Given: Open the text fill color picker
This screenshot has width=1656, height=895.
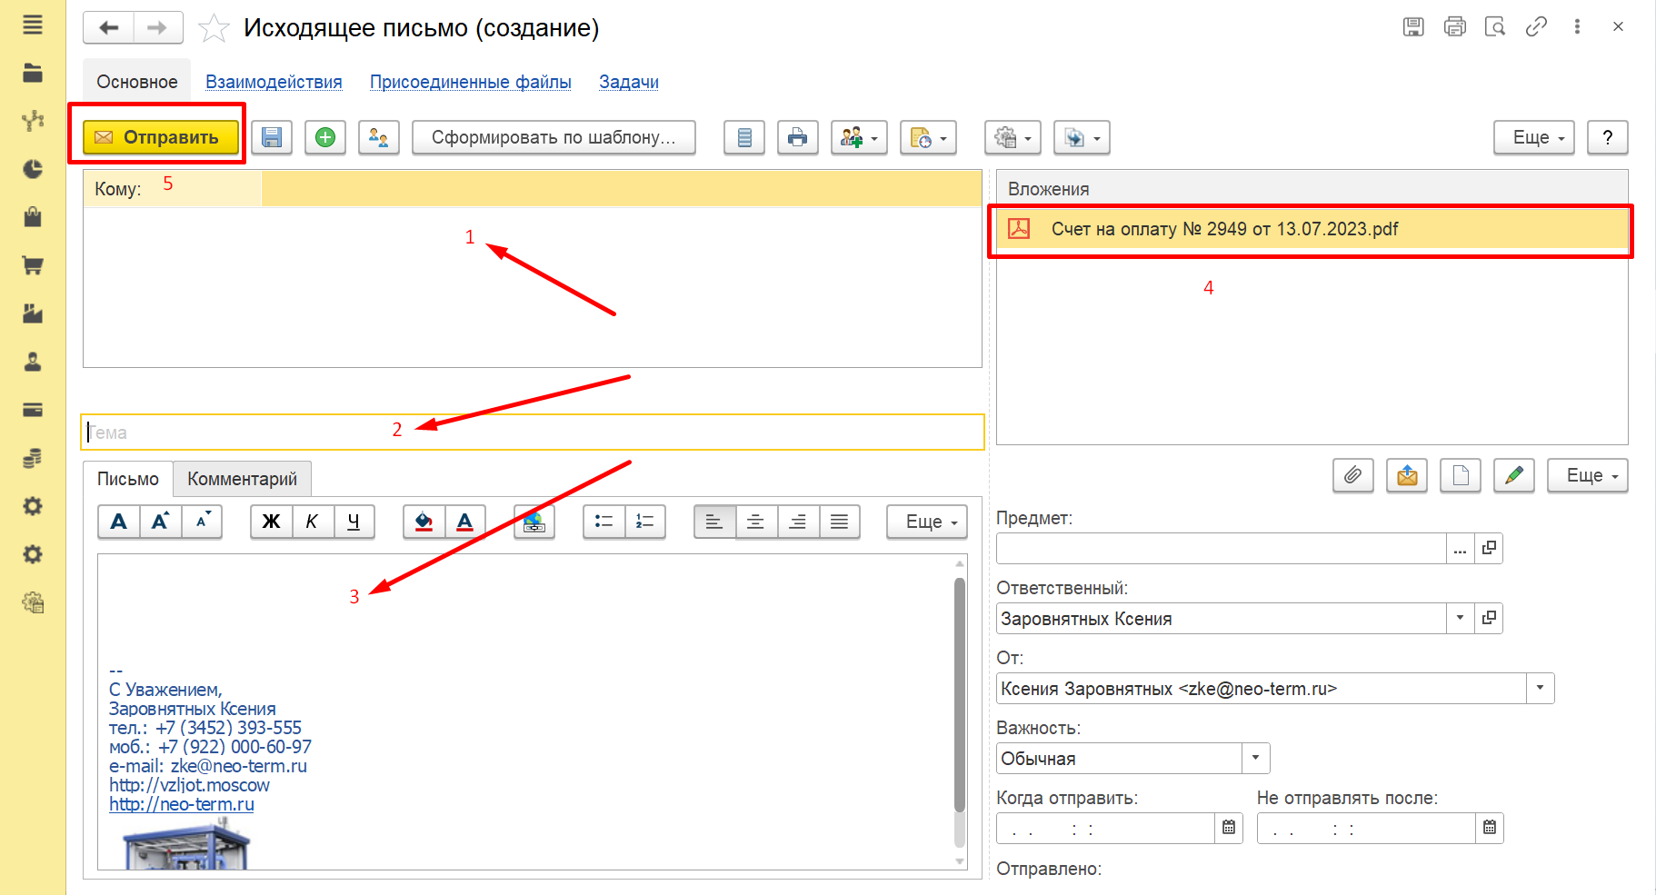Looking at the screenshot, I should [424, 522].
